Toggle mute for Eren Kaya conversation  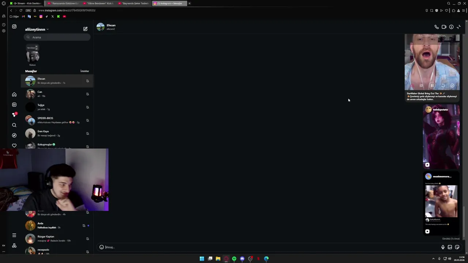(87, 134)
